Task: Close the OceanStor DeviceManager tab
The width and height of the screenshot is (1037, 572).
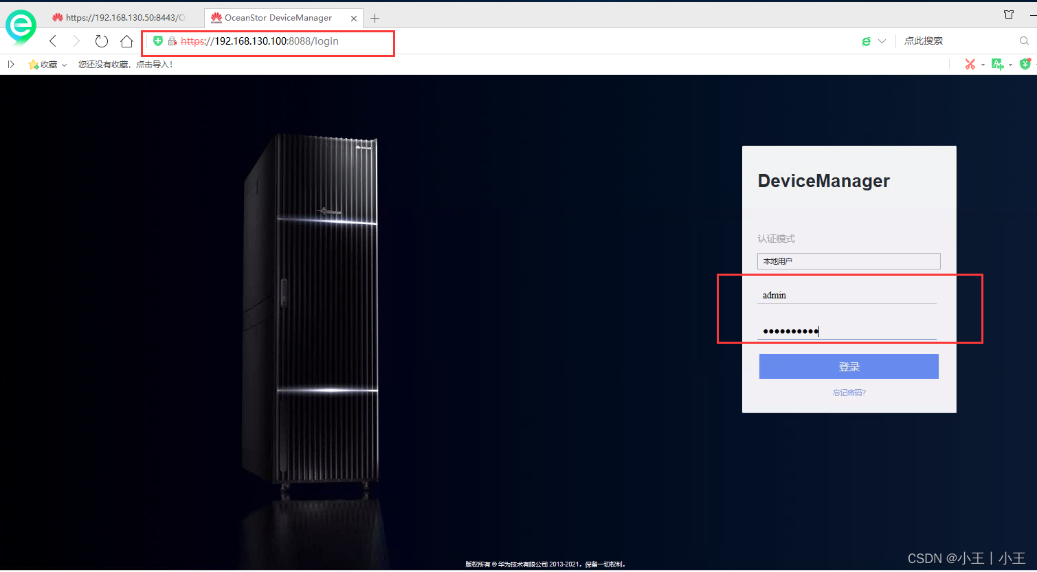Action: click(x=354, y=18)
